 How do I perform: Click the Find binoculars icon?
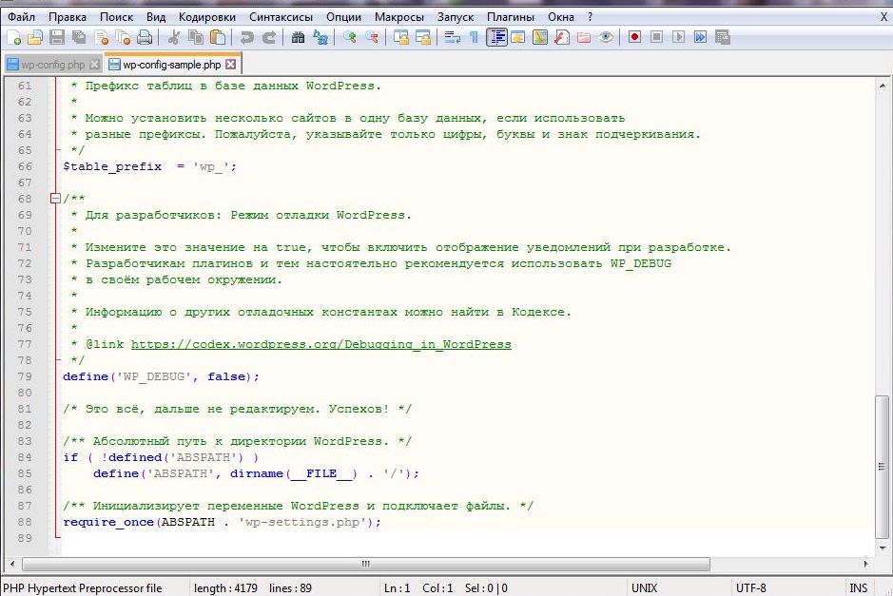coord(298,38)
